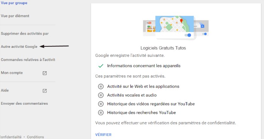
Task: Click the VÉRIFIER link
Action: click(103, 134)
